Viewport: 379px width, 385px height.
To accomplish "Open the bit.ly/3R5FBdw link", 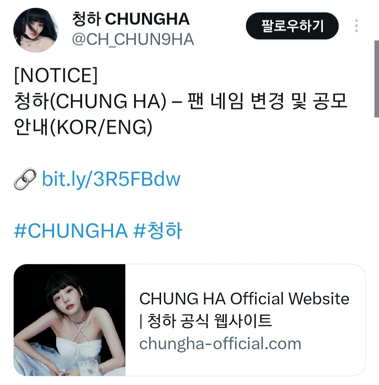I will click(x=111, y=179).
